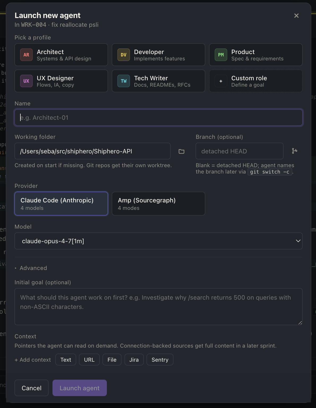Select the UX Designer profile card
This screenshot has width=316, height=408.
click(61, 81)
